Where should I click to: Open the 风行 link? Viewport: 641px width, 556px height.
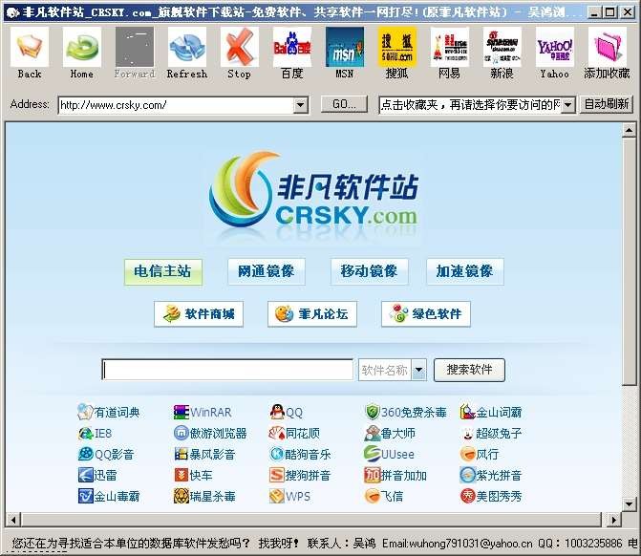tap(480, 454)
